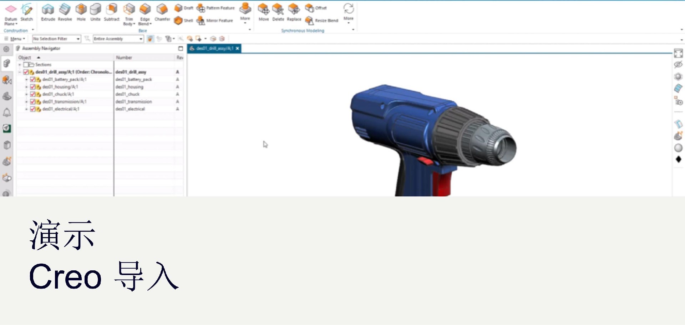The width and height of the screenshot is (685, 325).
Task: Toggle the des01_housing component checkbox
Action: (x=33, y=87)
